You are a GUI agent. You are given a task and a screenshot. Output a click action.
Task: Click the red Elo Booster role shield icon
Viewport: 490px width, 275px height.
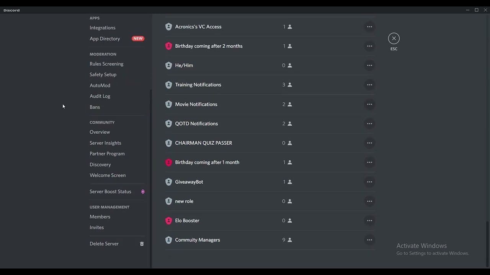(x=168, y=221)
